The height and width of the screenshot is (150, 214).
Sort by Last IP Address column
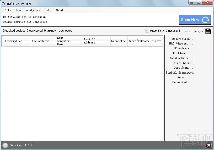(x=90, y=41)
